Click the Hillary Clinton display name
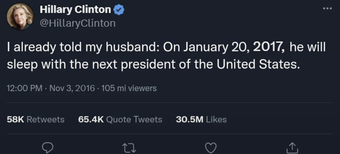 click(x=75, y=10)
